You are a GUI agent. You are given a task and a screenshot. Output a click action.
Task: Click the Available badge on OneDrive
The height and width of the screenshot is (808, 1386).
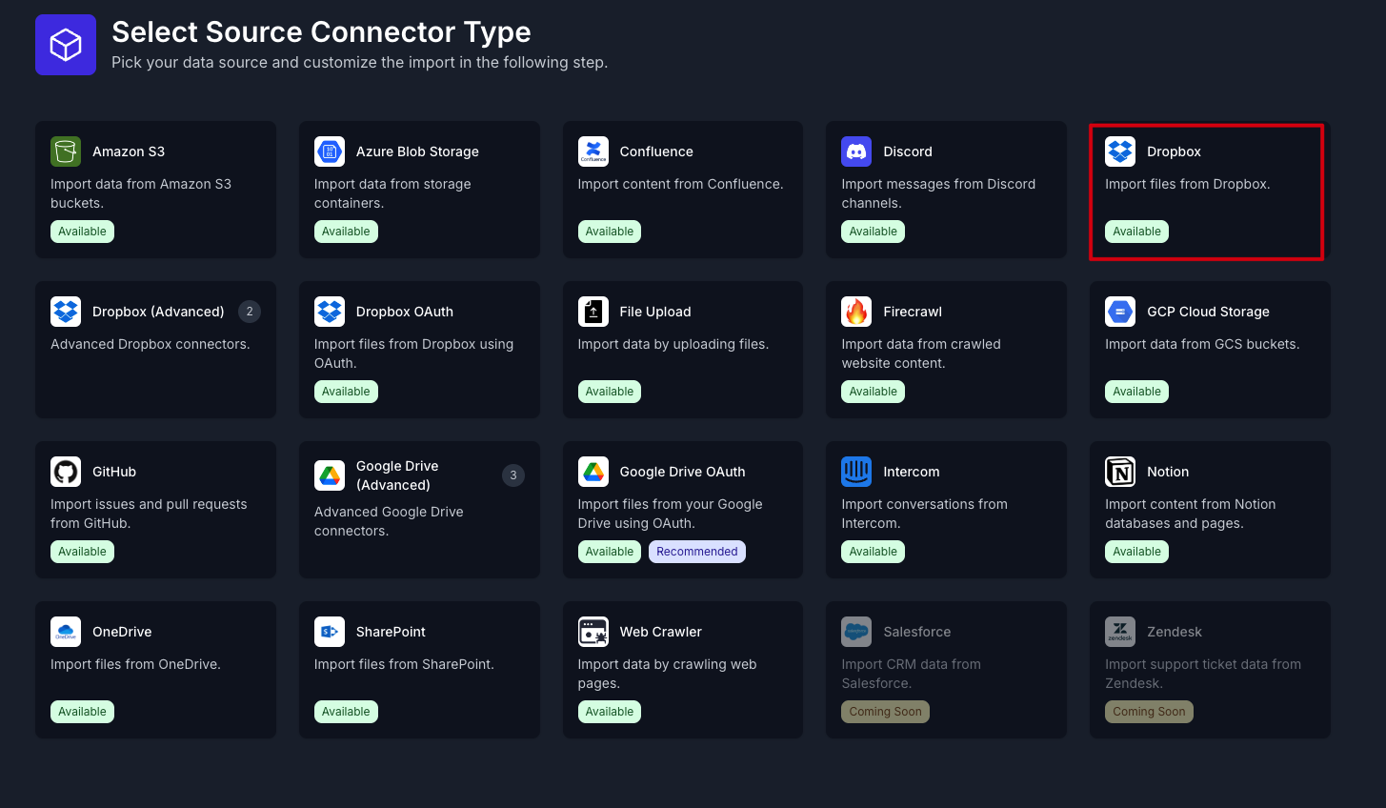[x=82, y=712]
